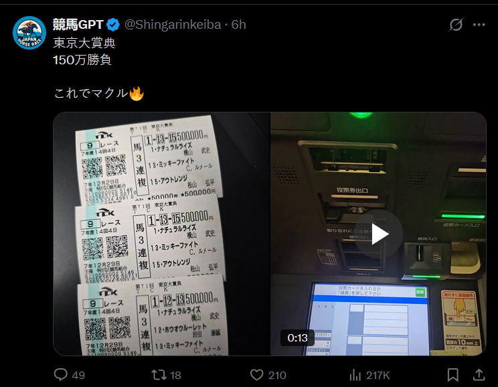Click the tweet text 東京大賞典
Viewport: 498px width, 387px height.
[84, 43]
